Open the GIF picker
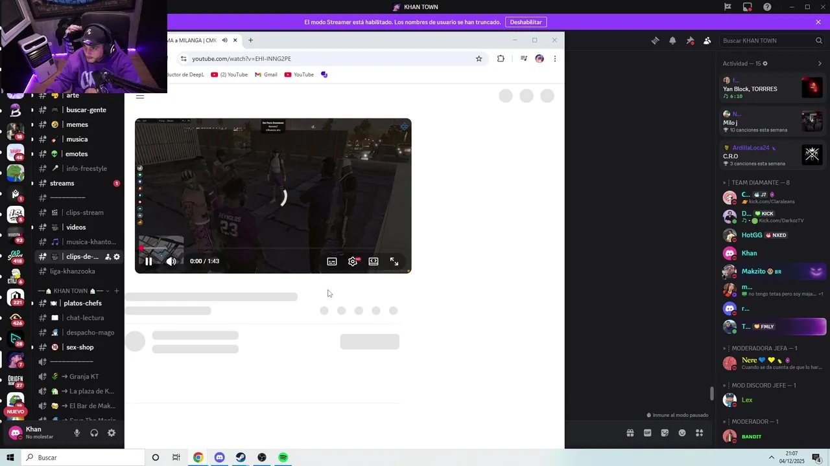Image resolution: width=830 pixels, height=466 pixels. 647,433
